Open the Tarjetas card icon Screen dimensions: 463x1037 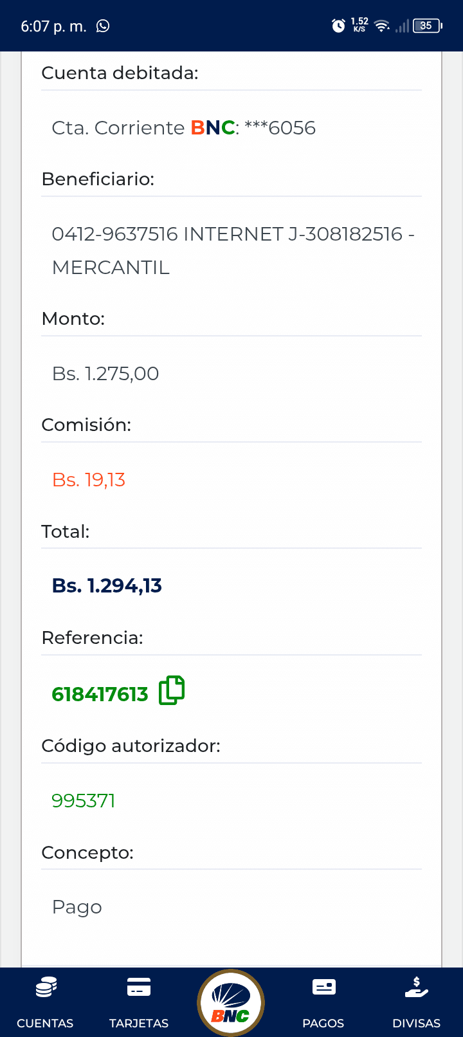[x=139, y=987]
